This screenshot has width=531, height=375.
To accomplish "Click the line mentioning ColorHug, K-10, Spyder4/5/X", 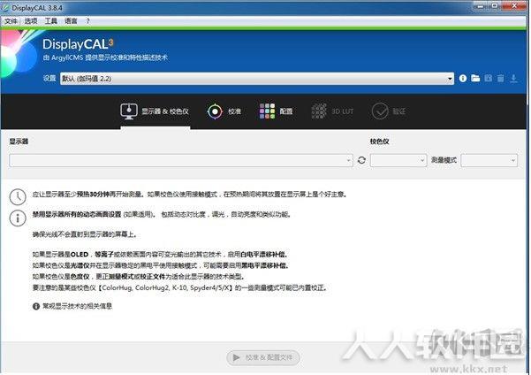I will pos(180,287).
